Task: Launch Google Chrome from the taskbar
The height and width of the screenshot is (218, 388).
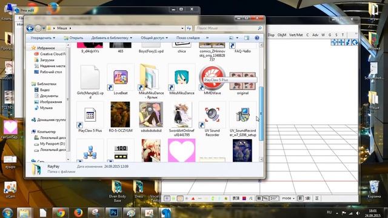Action: point(61,213)
